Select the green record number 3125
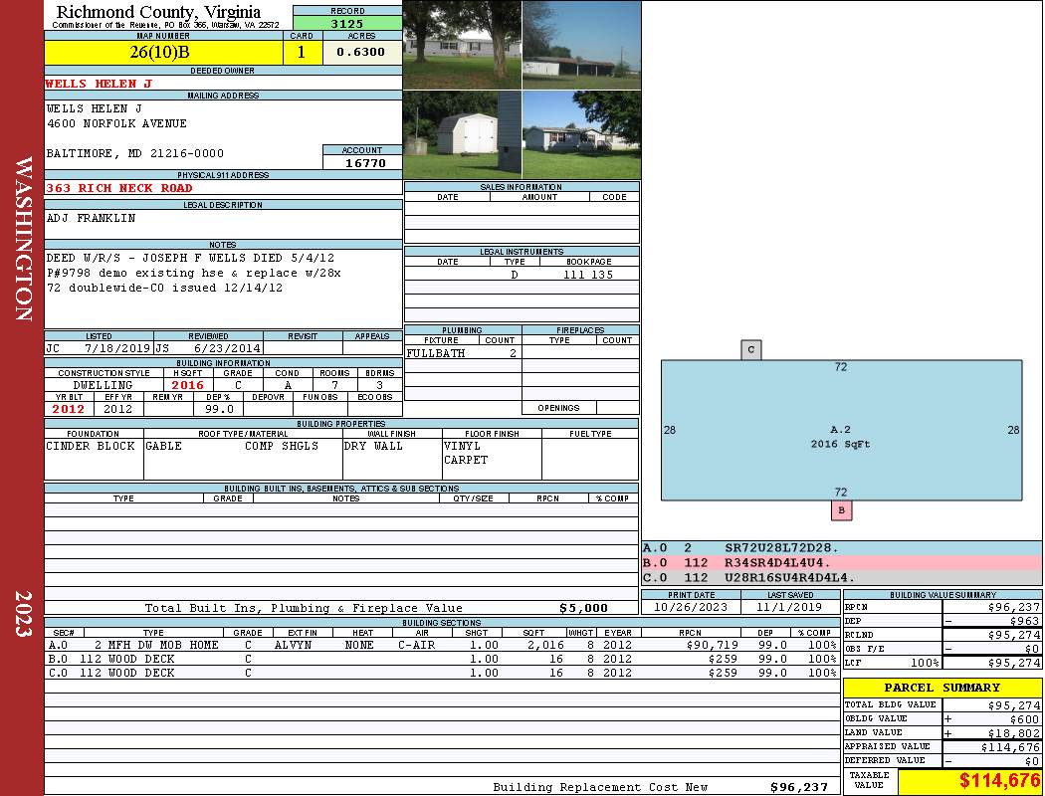Screen dimensions: 1045x796 pos(347,23)
